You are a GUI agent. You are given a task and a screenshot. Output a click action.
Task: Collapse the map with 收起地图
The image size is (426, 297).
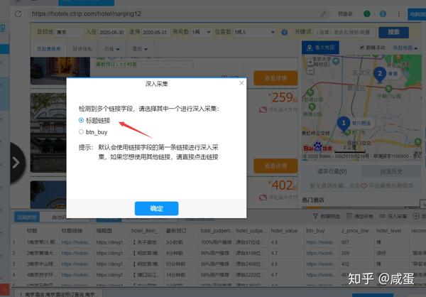405,48
